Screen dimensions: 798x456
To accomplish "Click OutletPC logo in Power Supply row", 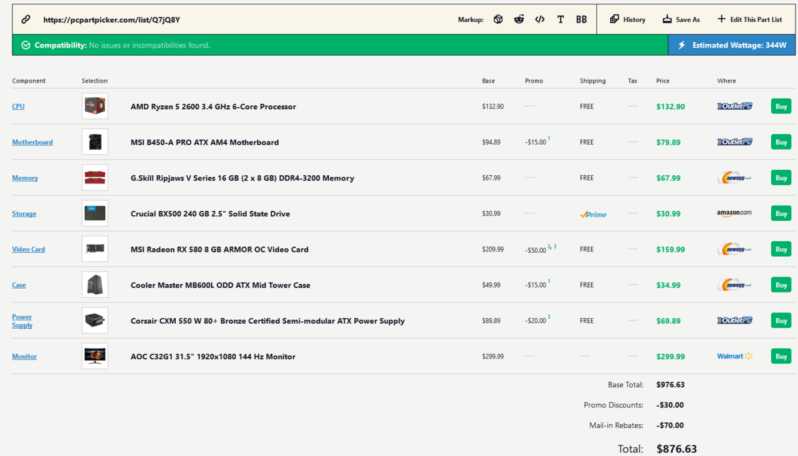I will [734, 320].
